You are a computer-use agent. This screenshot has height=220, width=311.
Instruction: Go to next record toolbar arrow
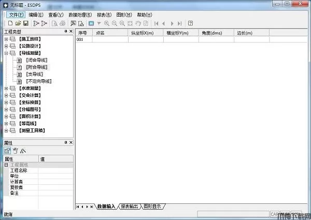tap(172, 23)
